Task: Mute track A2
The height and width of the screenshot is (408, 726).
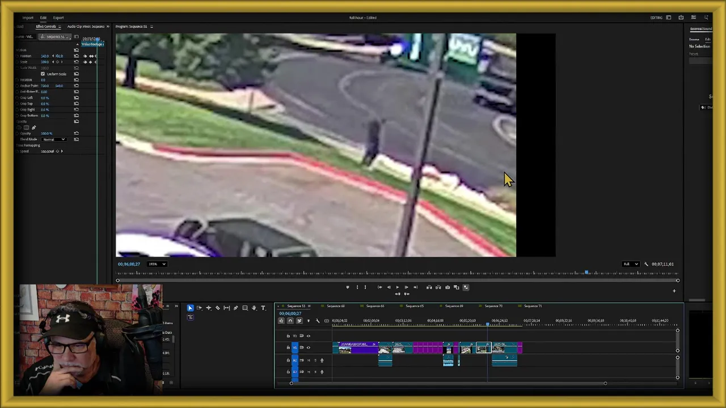Action: pyautogui.click(x=309, y=372)
